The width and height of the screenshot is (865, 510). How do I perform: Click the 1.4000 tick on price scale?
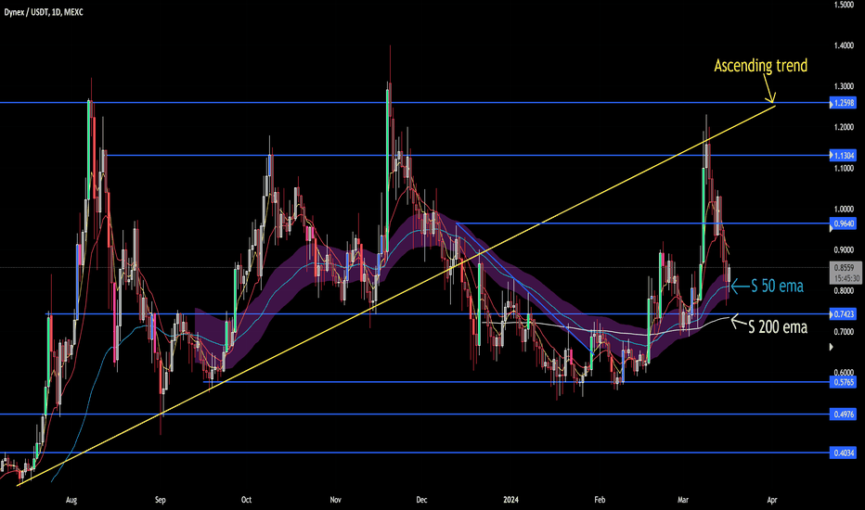[x=844, y=45]
